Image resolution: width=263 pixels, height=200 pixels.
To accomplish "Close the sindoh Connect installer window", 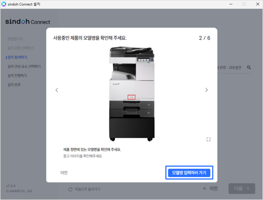I will click(x=258, y=4).
